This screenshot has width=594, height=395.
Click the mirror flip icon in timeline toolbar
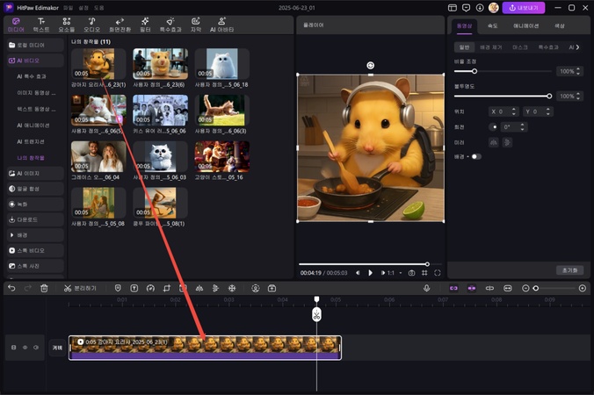[x=199, y=288]
